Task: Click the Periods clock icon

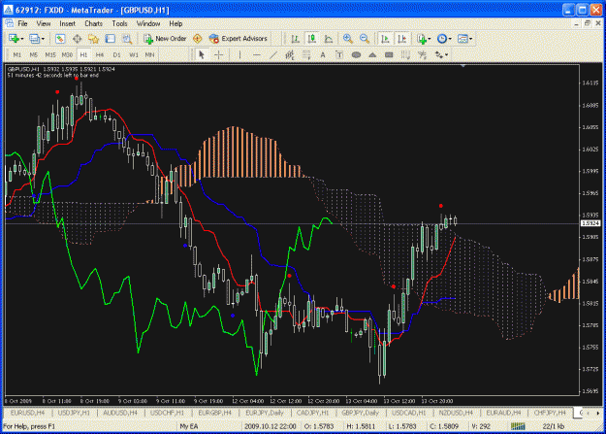Action: coord(442,38)
